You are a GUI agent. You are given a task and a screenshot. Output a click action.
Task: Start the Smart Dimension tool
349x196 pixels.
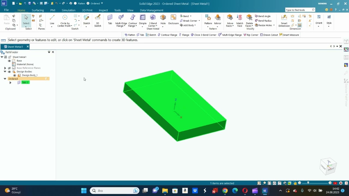(x=284, y=21)
